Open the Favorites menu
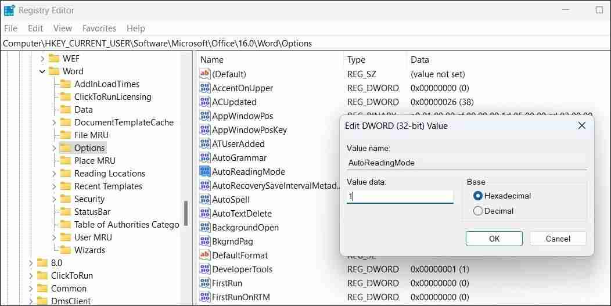Screen dimensions: 611x306 (x=99, y=28)
